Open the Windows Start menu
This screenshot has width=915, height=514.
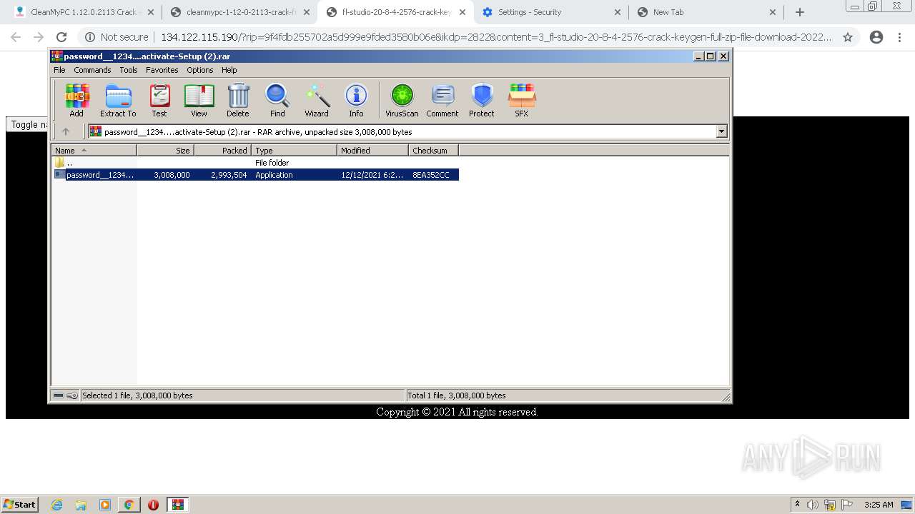click(x=19, y=505)
